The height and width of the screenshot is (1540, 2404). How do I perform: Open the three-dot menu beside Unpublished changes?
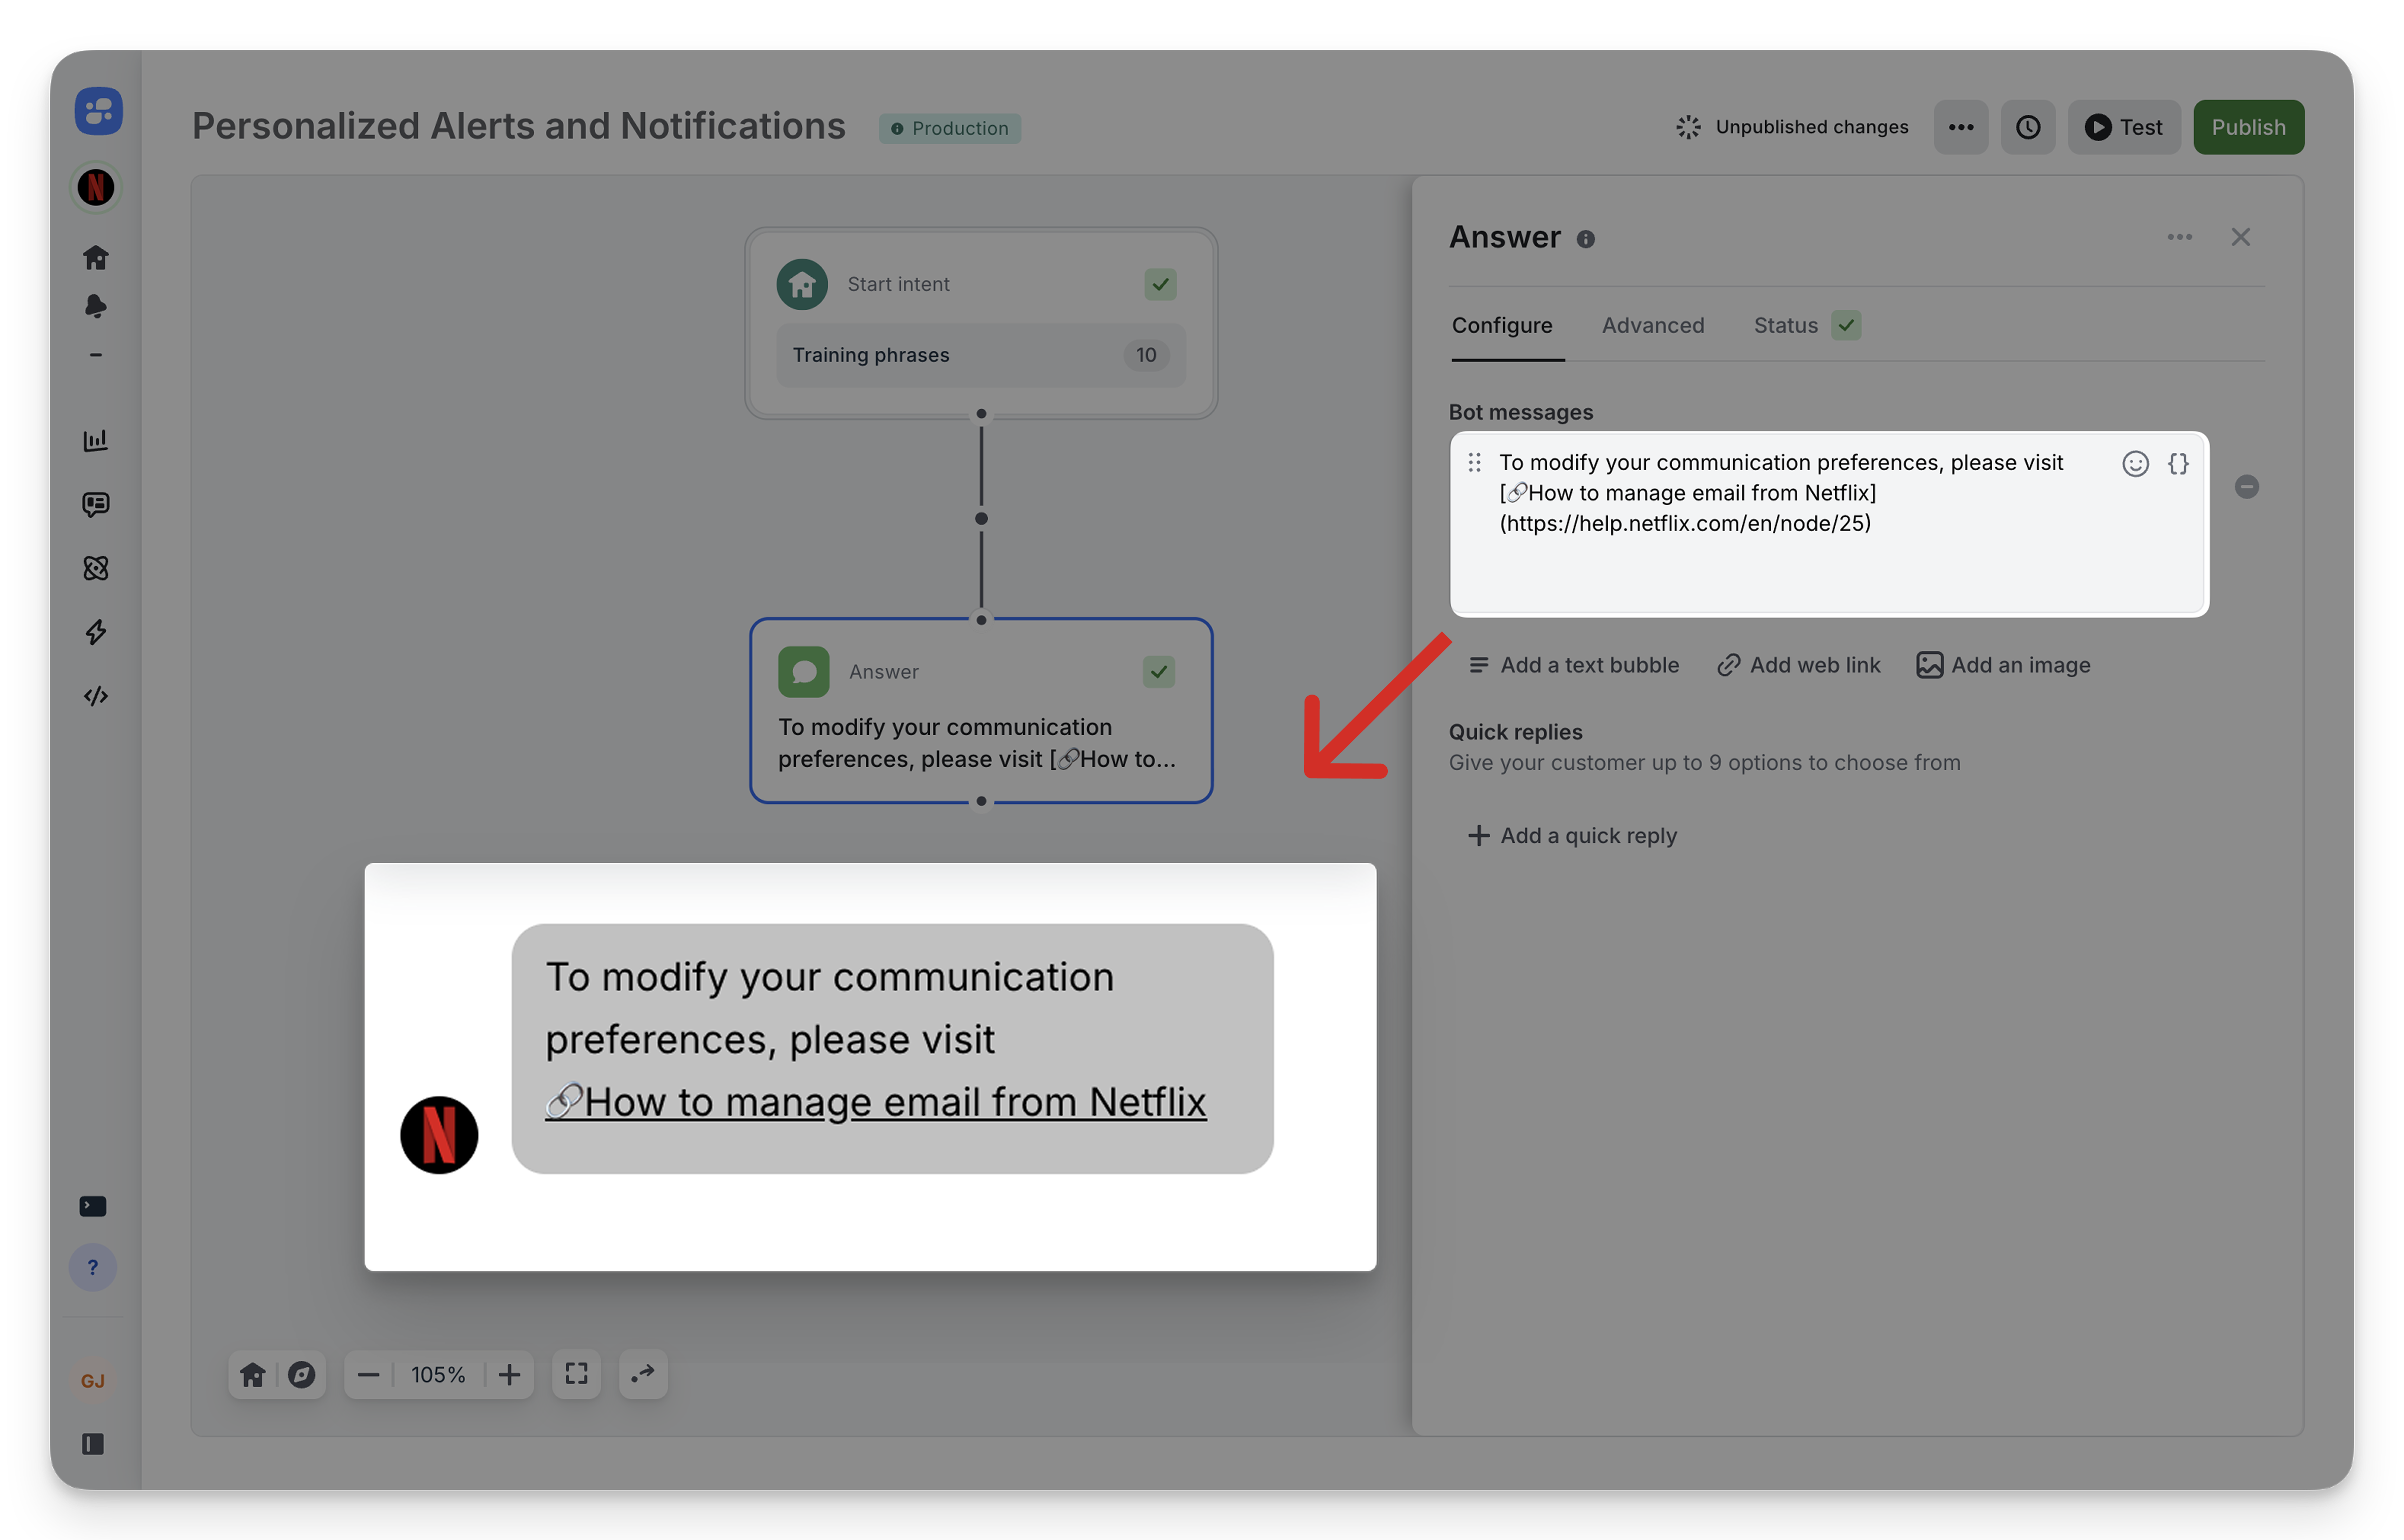tap(1961, 127)
